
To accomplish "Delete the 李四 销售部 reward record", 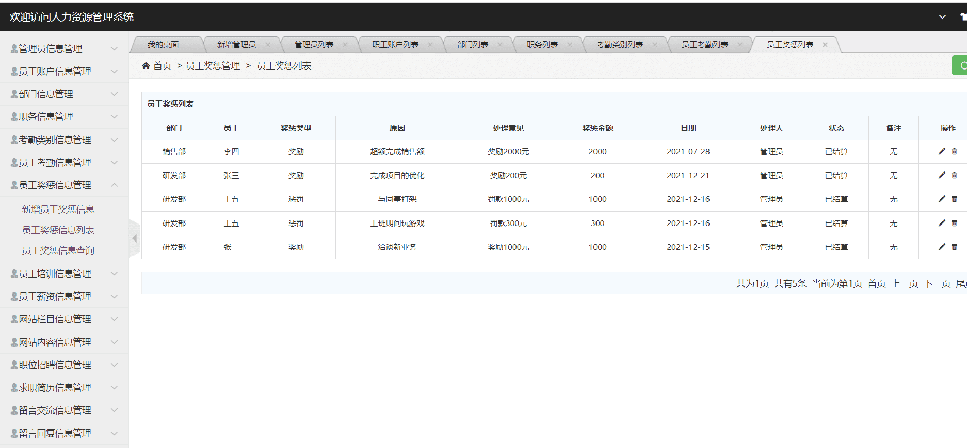I will coord(954,151).
